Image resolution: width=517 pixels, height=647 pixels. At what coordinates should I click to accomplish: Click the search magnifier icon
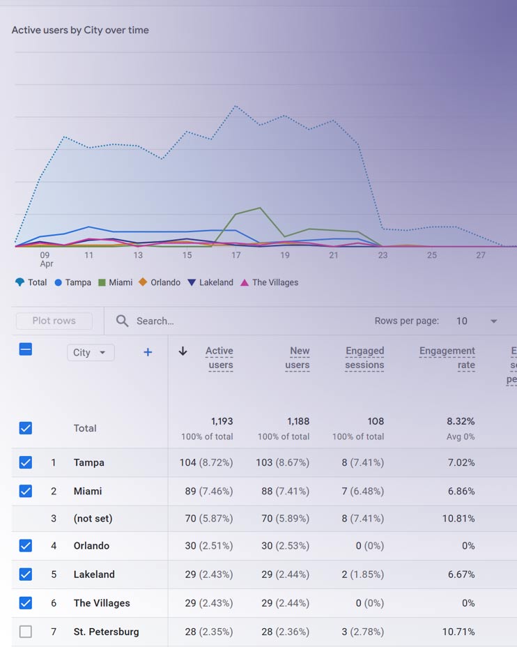tap(122, 321)
